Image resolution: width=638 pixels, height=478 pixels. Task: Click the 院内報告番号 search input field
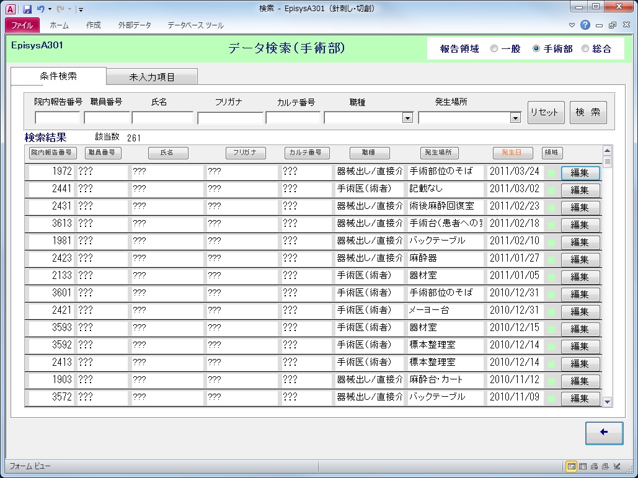tap(57, 118)
